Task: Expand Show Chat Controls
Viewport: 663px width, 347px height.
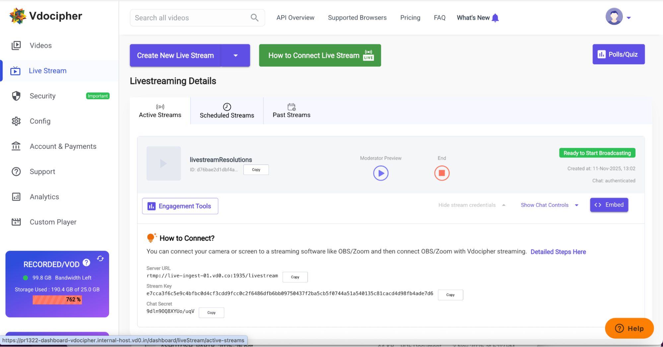Action: (549, 205)
